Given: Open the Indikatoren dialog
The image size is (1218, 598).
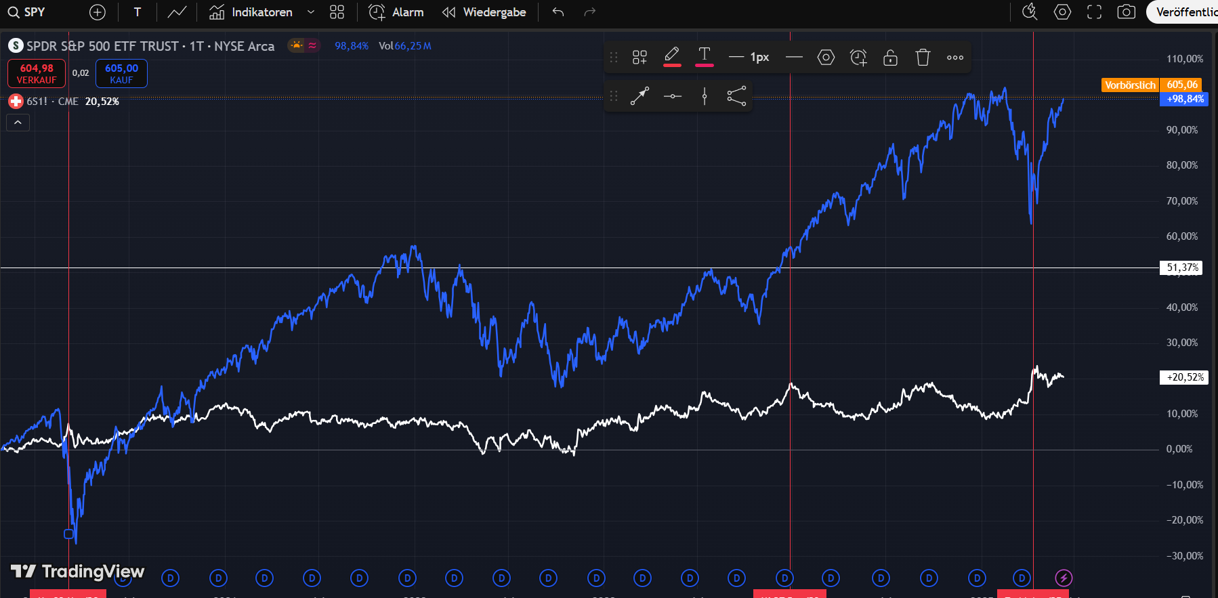Looking at the screenshot, I should pyautogui.click(x=251, y=12).
